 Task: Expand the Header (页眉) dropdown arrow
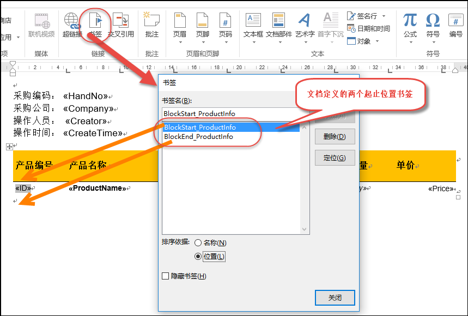[x=180, y=42]
